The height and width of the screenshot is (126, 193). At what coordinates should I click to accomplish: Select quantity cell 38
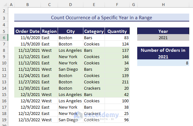click(x=117, y=107)
